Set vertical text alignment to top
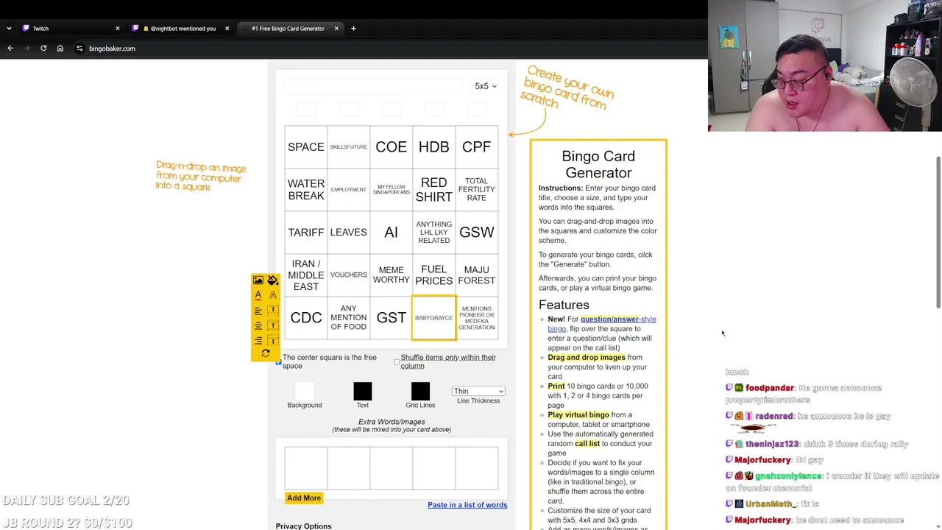Viewport: 942px width, 530px height. click(x=273, y=311)
